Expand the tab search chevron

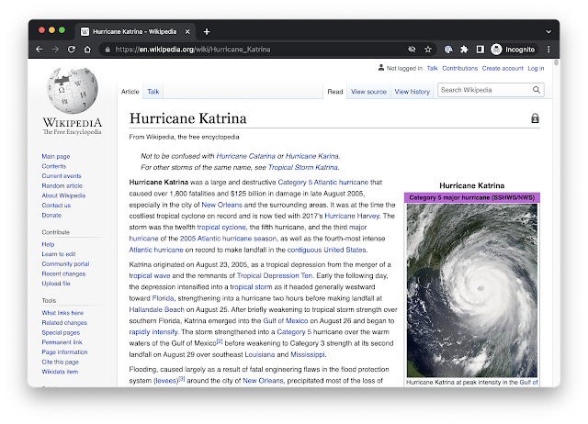click(548, 32)
